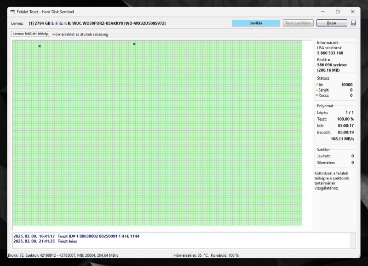Select the dark green block near top-left of map

tap(40, 46)
